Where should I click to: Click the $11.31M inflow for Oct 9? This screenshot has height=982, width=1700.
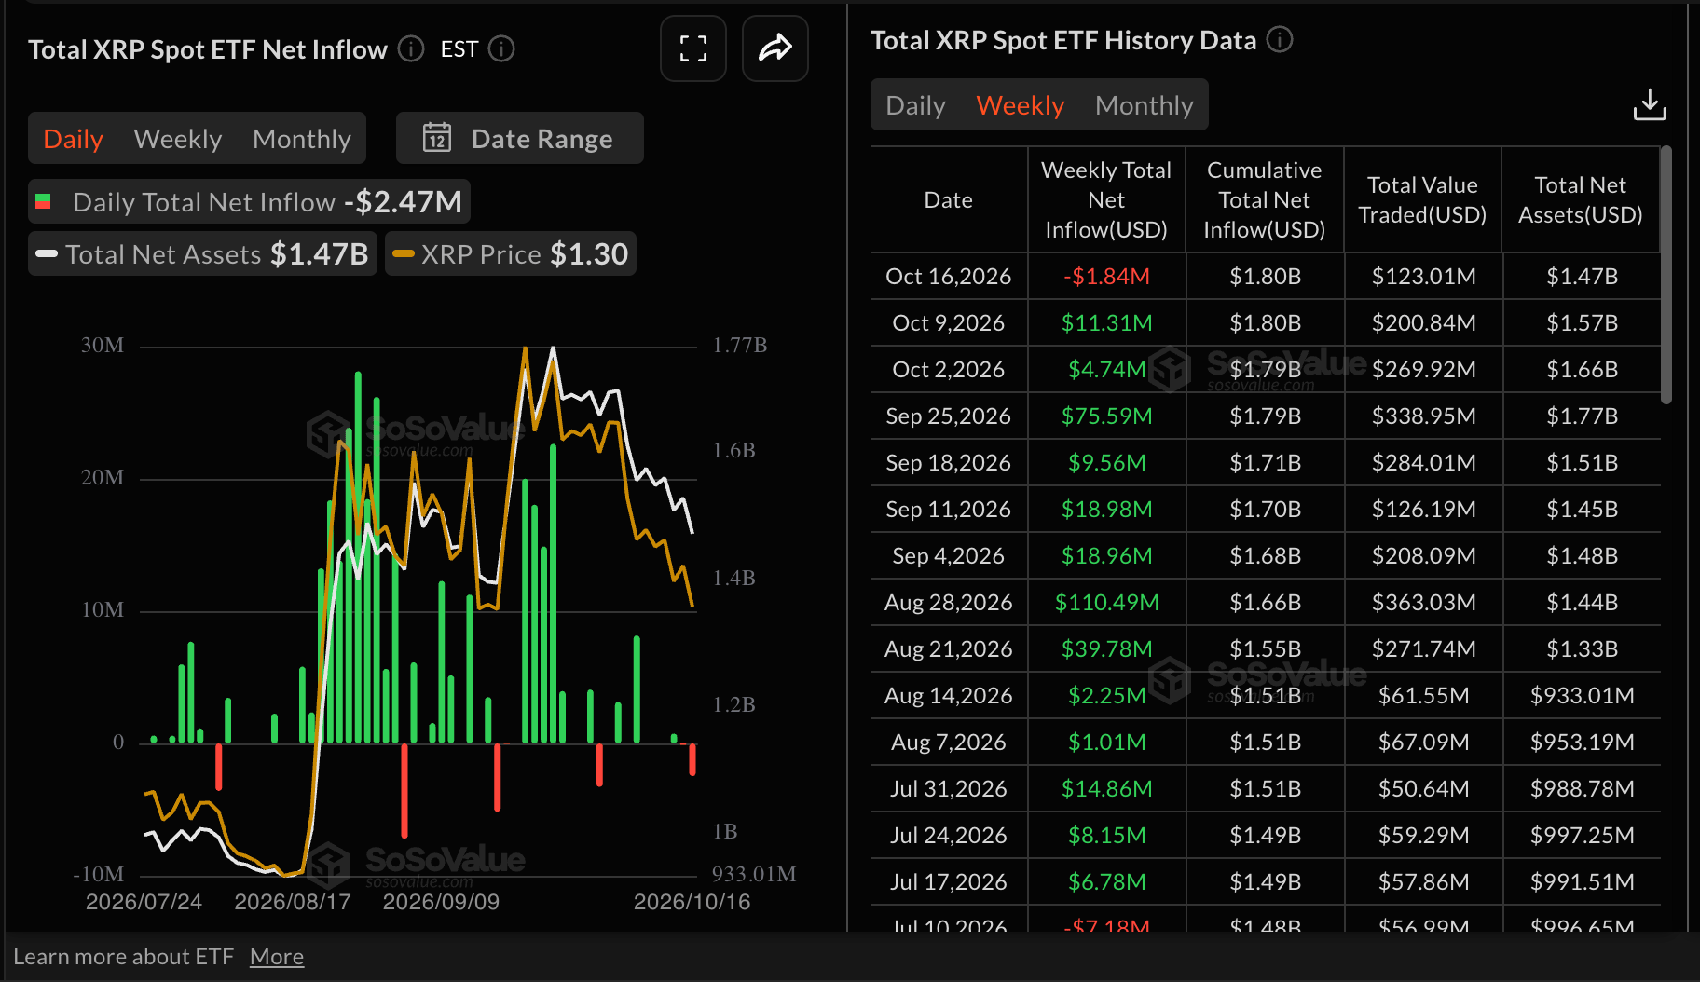tap(1106, 322)
